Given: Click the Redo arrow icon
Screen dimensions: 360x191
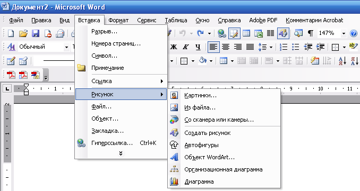Looking at the screenshot, I should (200, 34).
